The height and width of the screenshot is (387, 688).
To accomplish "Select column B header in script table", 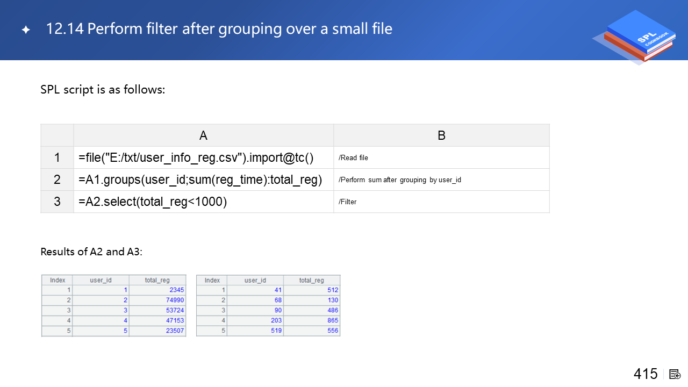I will click(x=441, y=135).
